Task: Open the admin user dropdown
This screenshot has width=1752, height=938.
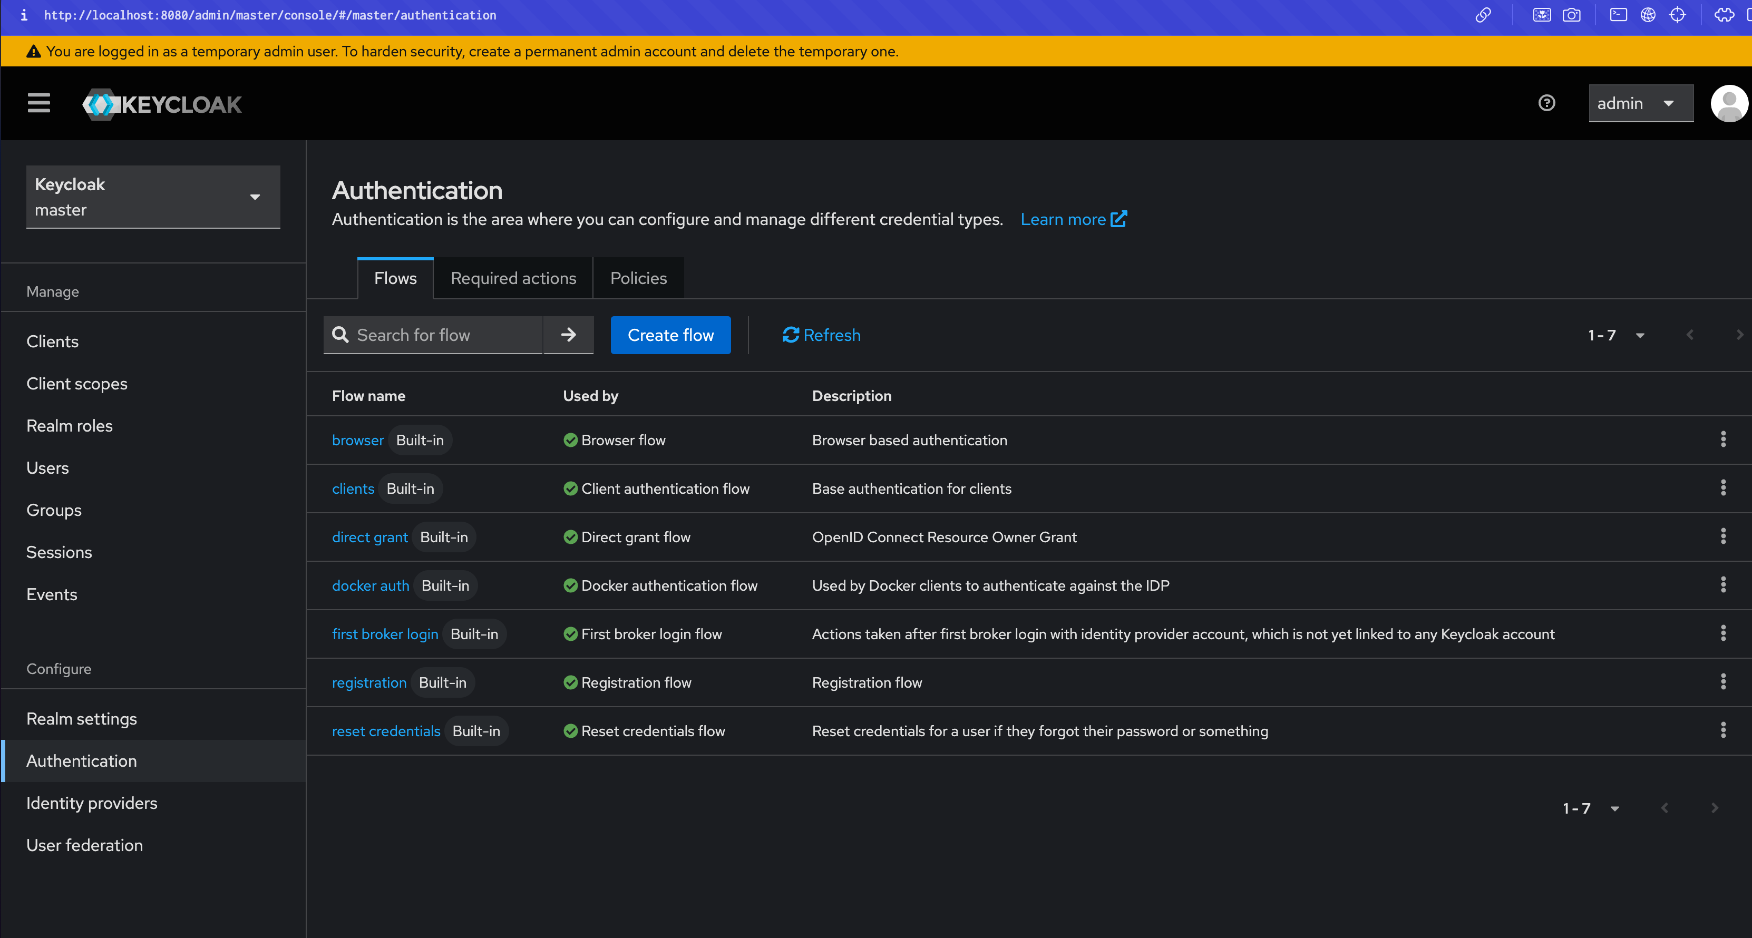Action: click(1640, 103)
